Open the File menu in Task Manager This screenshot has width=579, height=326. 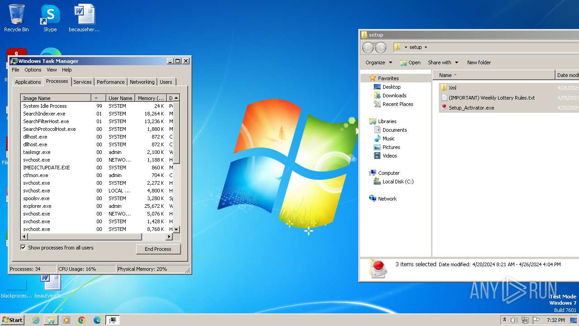click(x=15, y=70)
